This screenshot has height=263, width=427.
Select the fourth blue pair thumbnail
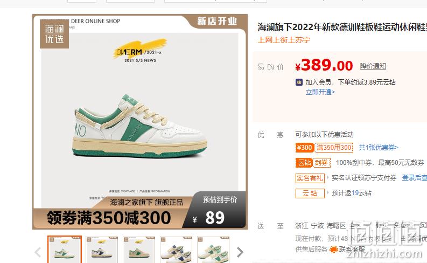176,250
